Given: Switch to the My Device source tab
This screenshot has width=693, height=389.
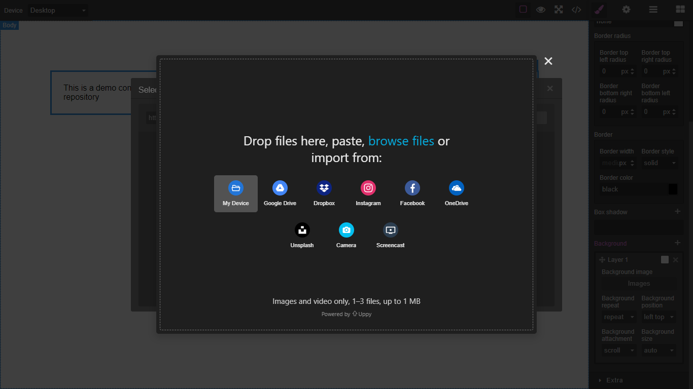Looking at the screenshot, I should point(235,193).
